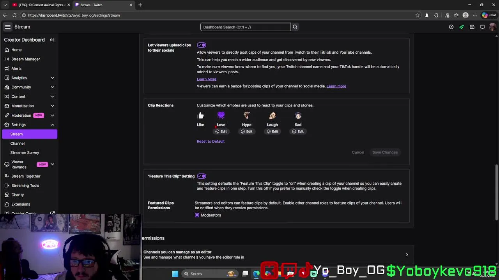
Task: Click the Dashboard Search field
Action: click(x=246, y=27)
